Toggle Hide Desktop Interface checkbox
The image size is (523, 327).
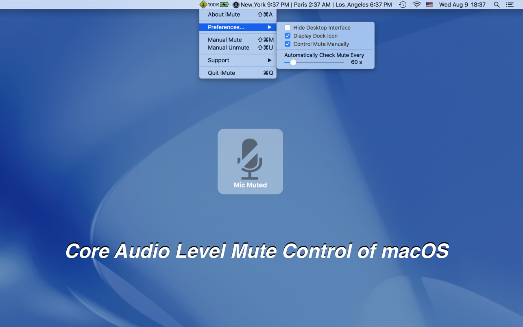coord(288,28)
